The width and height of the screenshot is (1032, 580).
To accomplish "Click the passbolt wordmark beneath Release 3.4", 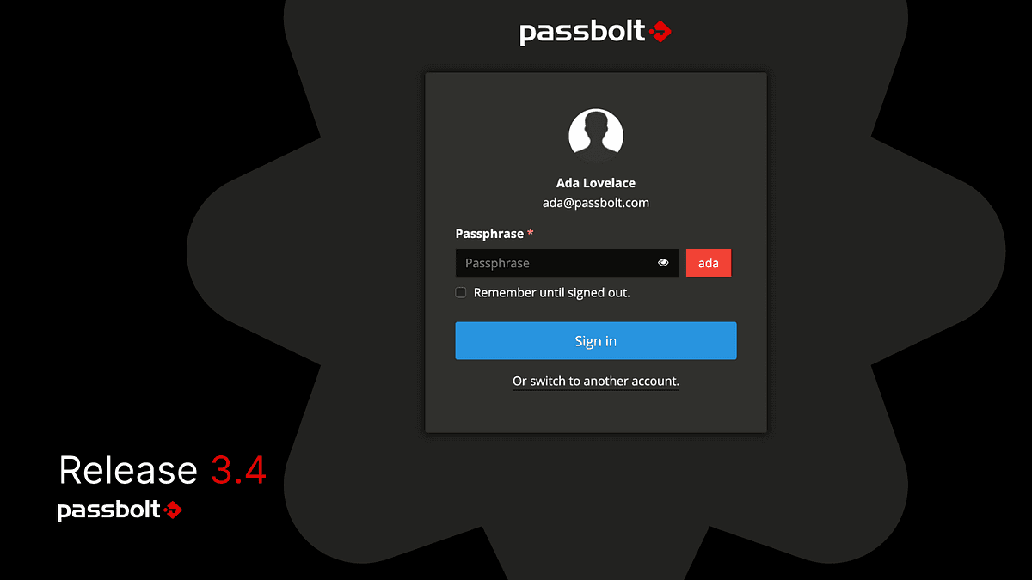I will [x=109, y=510].
